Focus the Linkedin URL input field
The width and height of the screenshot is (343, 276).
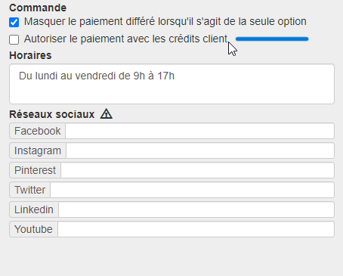click(196, 209)
